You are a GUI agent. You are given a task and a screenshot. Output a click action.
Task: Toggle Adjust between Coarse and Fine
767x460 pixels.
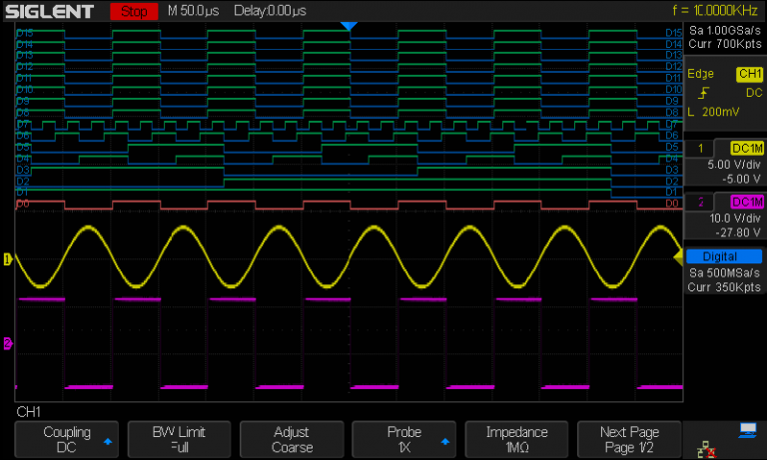(x=292, y=439)
